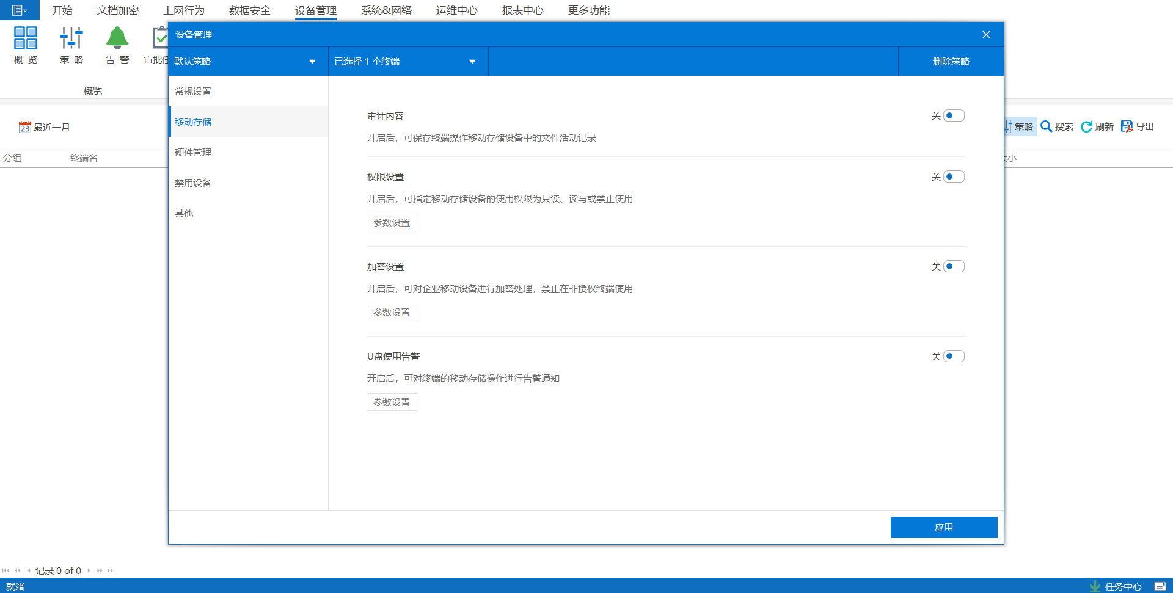Open the 告警 bell icon
The height and width of the screenshot is (593, 1173).
click(x=117, y=38)
